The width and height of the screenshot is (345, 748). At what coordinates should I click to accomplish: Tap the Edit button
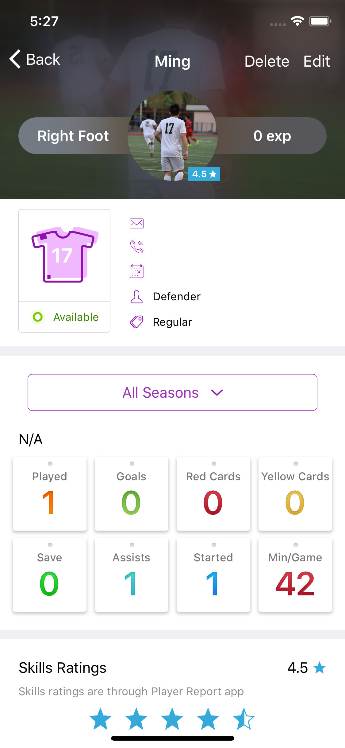pyautogui.click(x=316, y=61)
